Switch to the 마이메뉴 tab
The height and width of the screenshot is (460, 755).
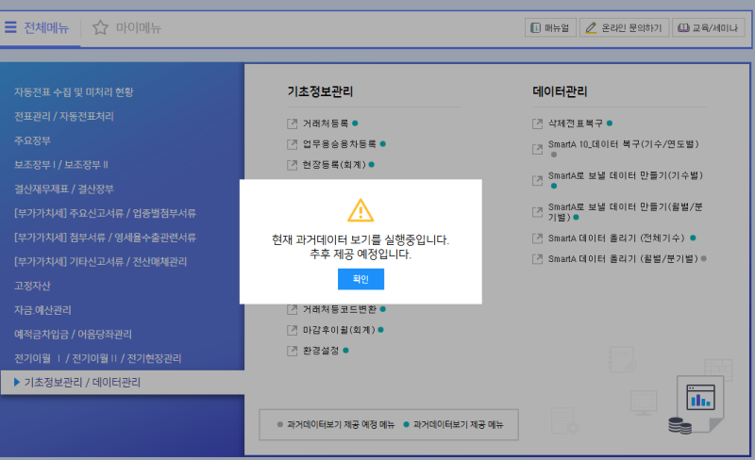(x=138, y=28)
